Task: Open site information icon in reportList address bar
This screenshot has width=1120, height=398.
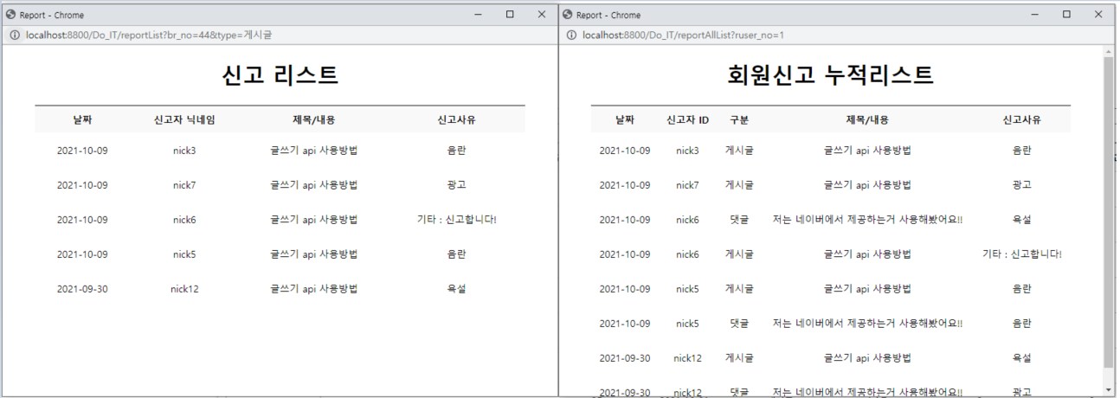Action: [15, 35]
